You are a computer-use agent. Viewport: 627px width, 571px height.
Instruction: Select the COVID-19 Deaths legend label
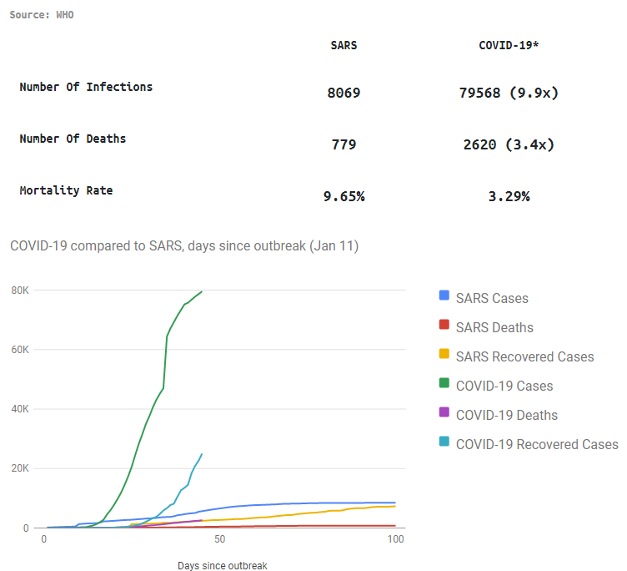click(506, 415)
